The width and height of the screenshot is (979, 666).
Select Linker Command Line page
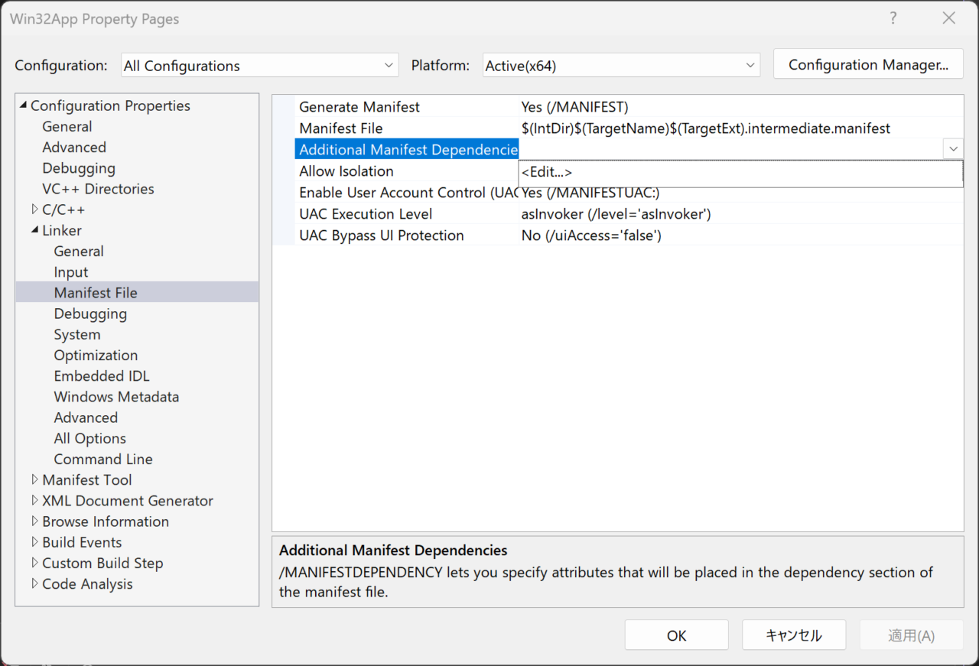point(103,460)
